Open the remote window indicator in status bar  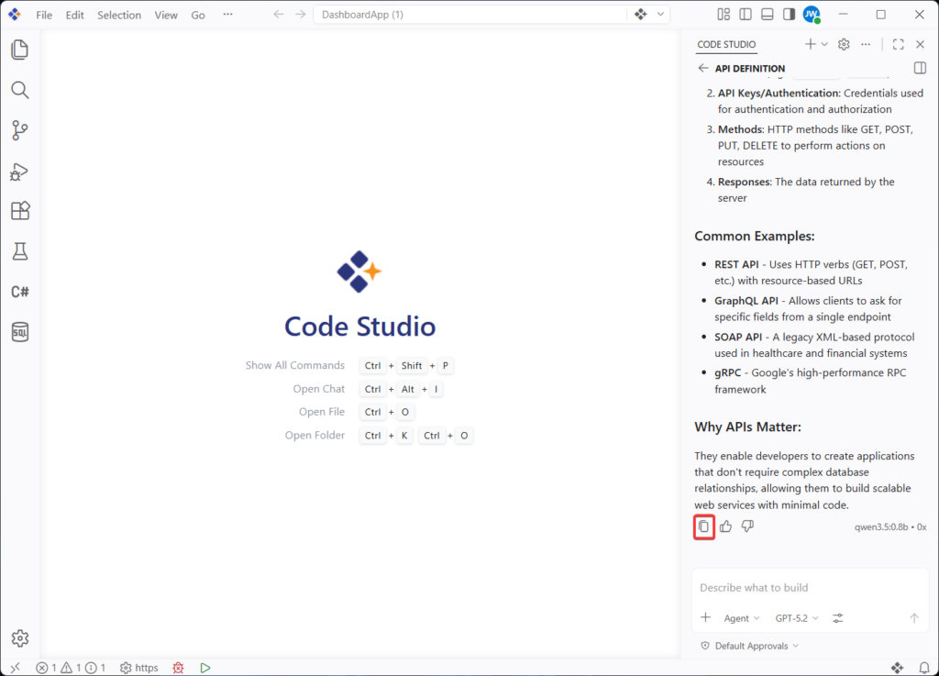pyautogui.click(x=15, y=668)
